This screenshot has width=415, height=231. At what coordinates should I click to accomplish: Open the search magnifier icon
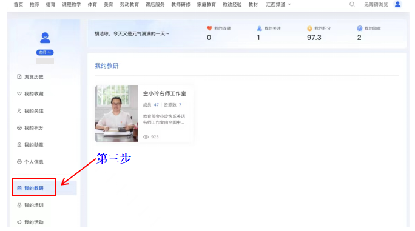click(x=352, y=4)
